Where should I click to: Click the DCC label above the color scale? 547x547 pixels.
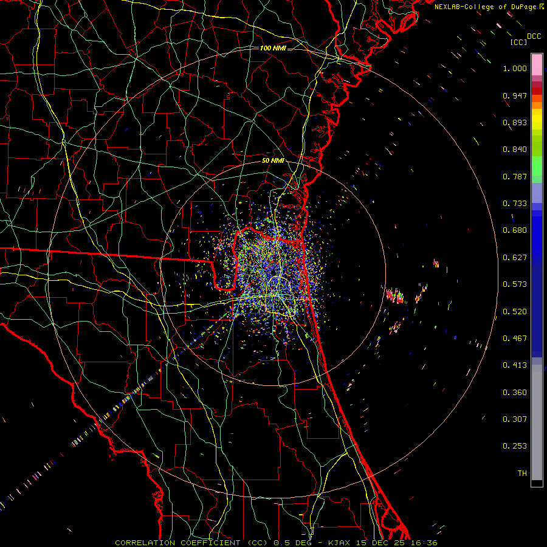[x=534, y=36]
